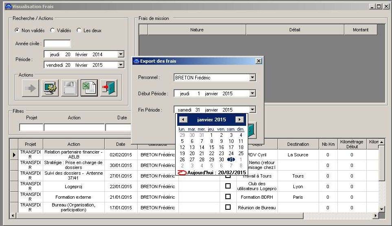Go to next month in calendar
Screen dimensions: 392x226
click(240, 120)
